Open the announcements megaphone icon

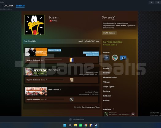[151, 2]
